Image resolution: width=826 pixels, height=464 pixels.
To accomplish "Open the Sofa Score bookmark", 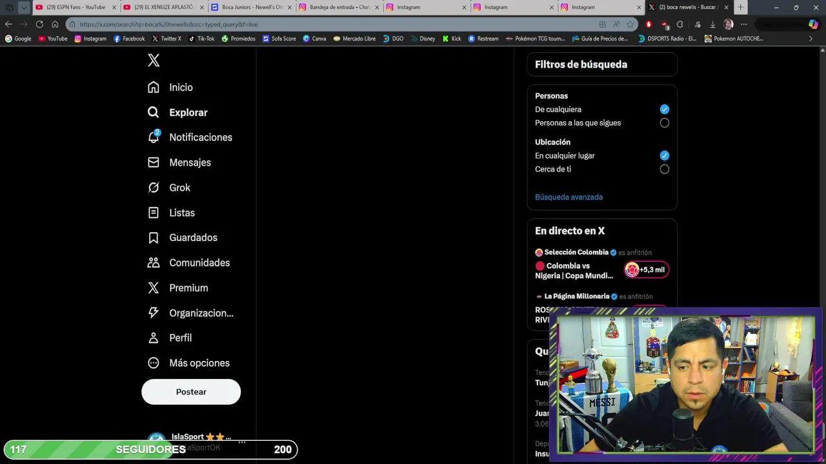I will [x=279, y=39].
